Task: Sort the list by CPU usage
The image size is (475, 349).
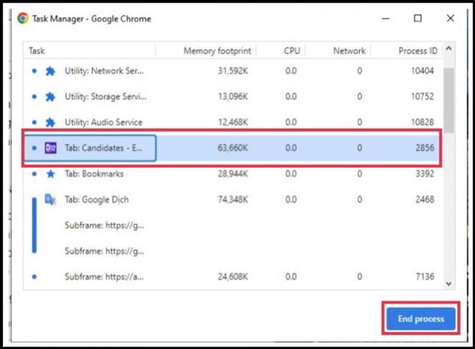Action: [x=289, y=50]
